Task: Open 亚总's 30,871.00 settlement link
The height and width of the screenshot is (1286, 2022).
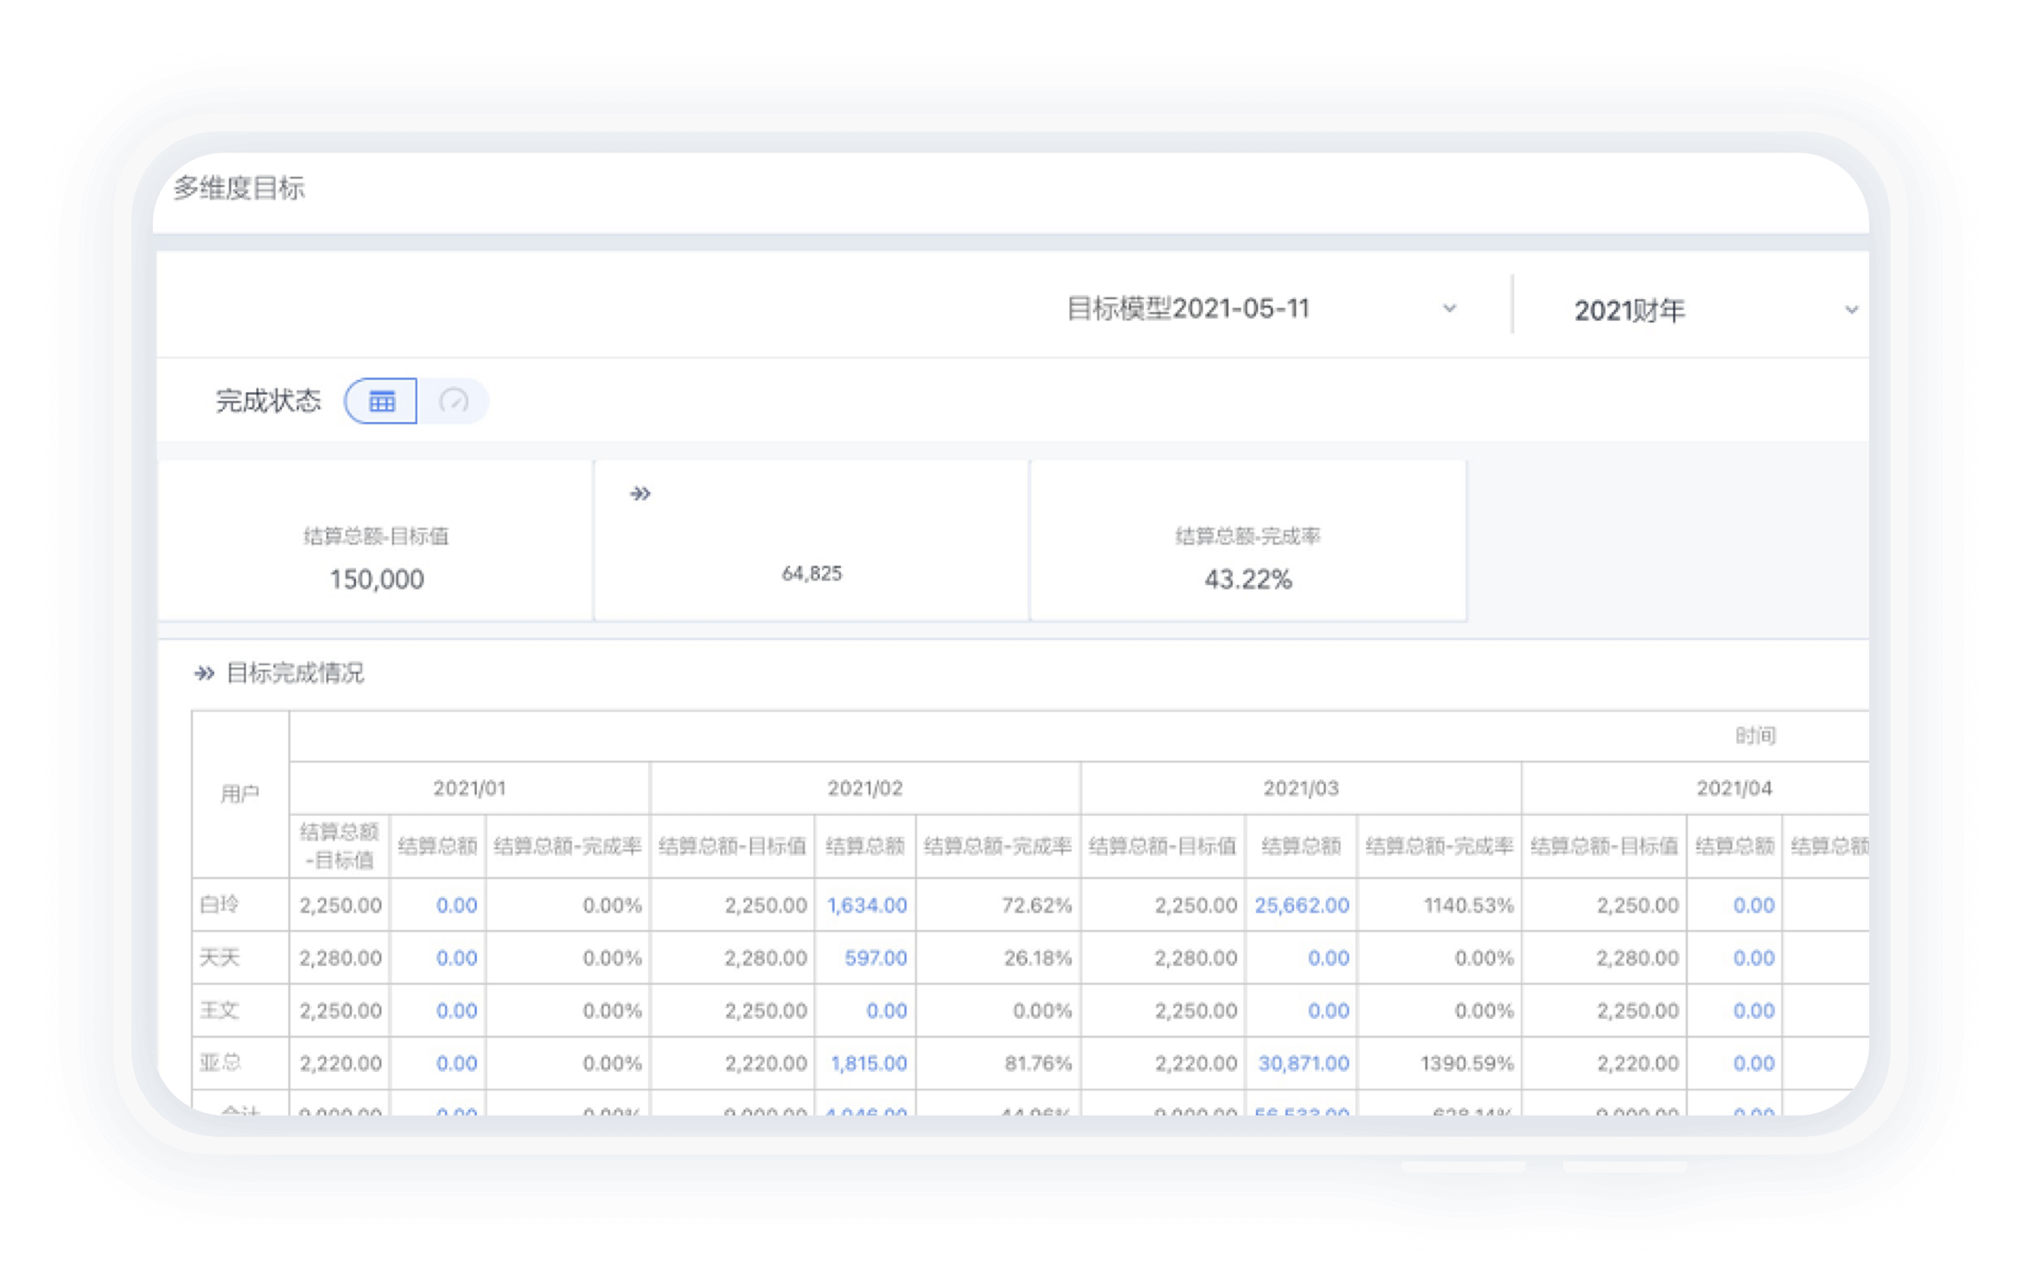Action: [1303, 1063]
